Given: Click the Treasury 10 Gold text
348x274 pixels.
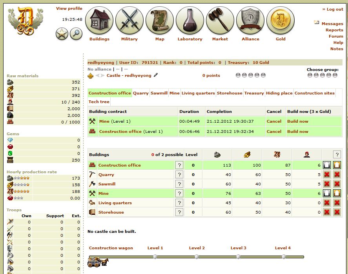Looking at the screenshot, I should click(x=248, y=62).
